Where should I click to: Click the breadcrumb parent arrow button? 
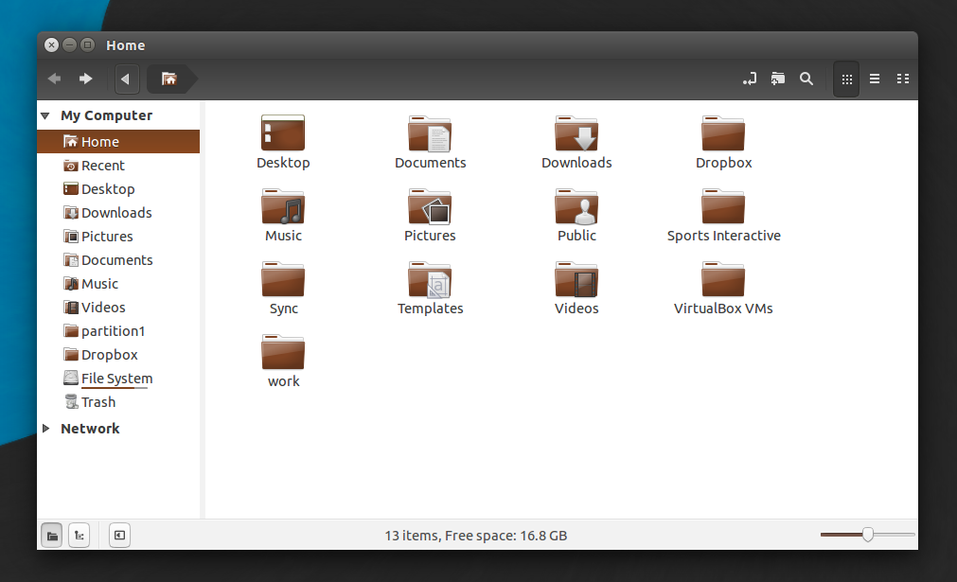[x=127, y=79]
